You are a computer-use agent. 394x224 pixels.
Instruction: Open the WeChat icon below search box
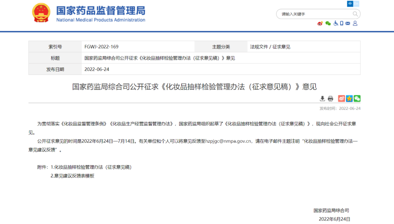[328, 24]
